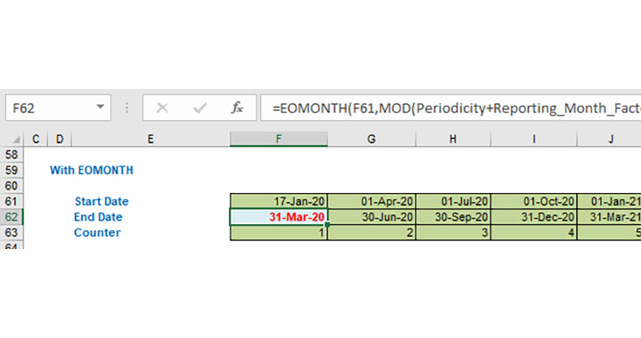Viewport: 641px width, 338px height.
Task: Select the 01-Oct-20 start date cell
Action: 534,201
